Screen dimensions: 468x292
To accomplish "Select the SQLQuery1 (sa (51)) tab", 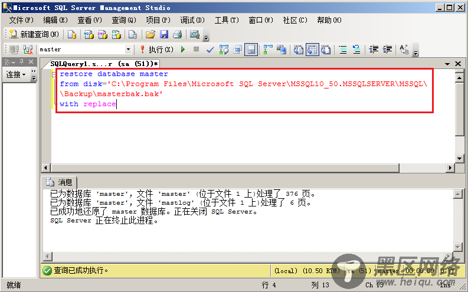I will coord(103,64).
